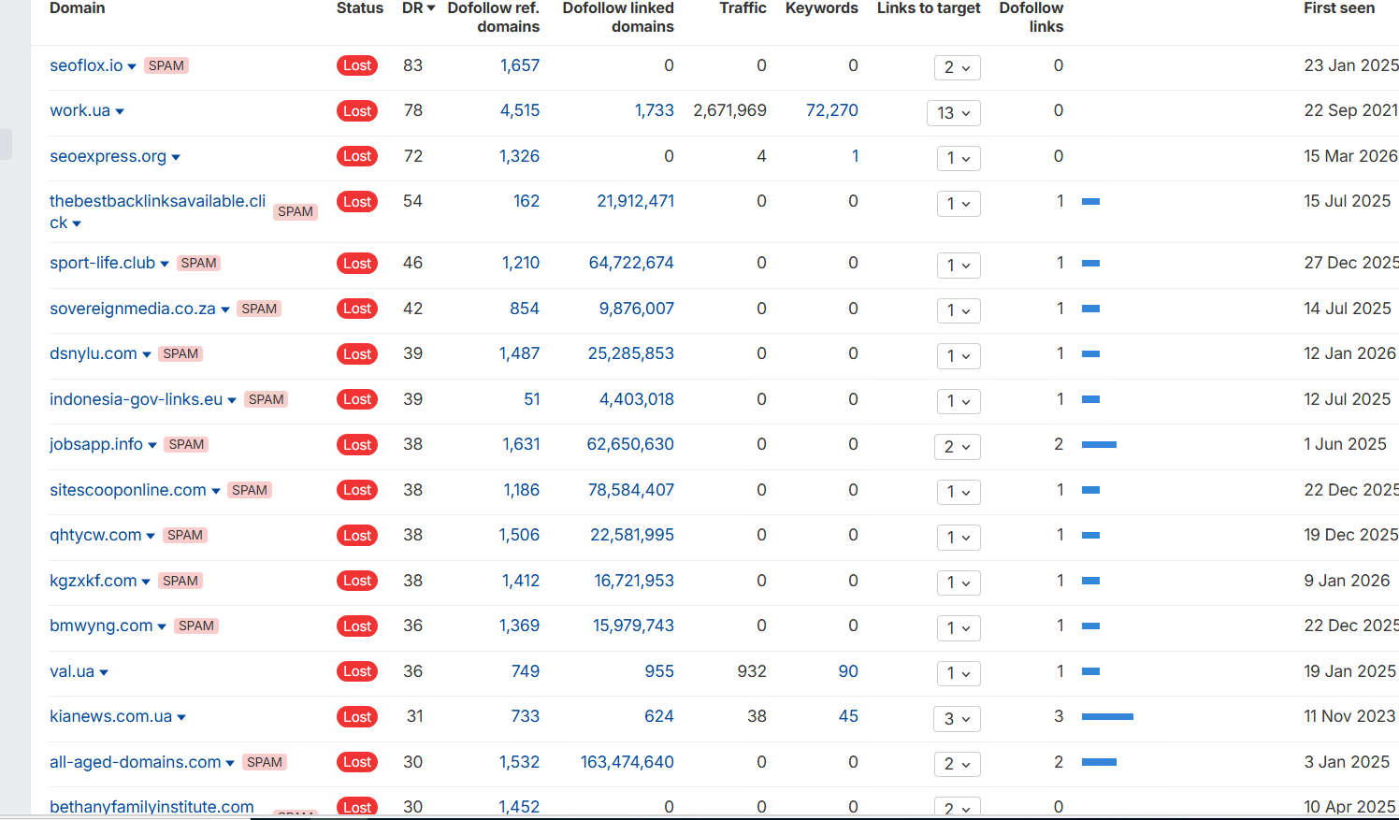Expand the dsnylu.com dropdown arrow

click(x=147, y=355)
